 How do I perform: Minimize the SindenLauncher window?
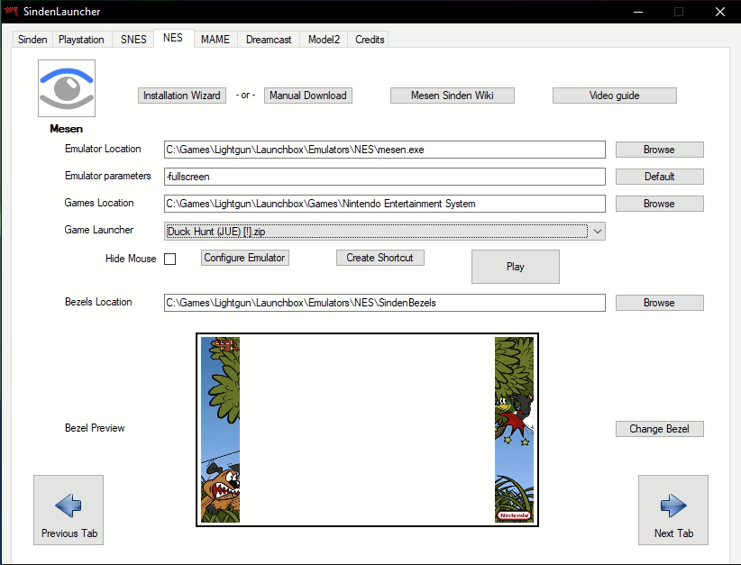click(x=638, y=12)
